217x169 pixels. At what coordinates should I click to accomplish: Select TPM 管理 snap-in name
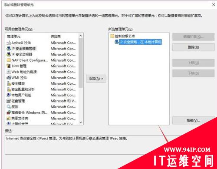tap(19, 66)
